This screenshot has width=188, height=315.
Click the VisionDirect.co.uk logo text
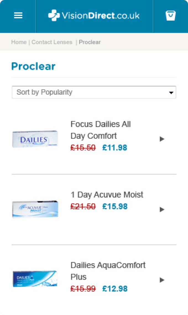pyautogui.click(x=101, y=16)
